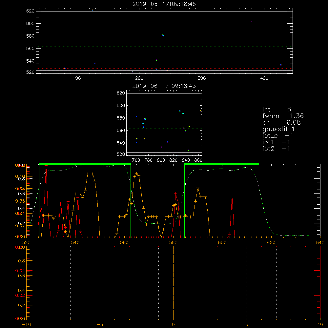328x328 pixels.
Task: Click y-axis label '620' of the small middle plot
Action: click(x=121, y=93)
